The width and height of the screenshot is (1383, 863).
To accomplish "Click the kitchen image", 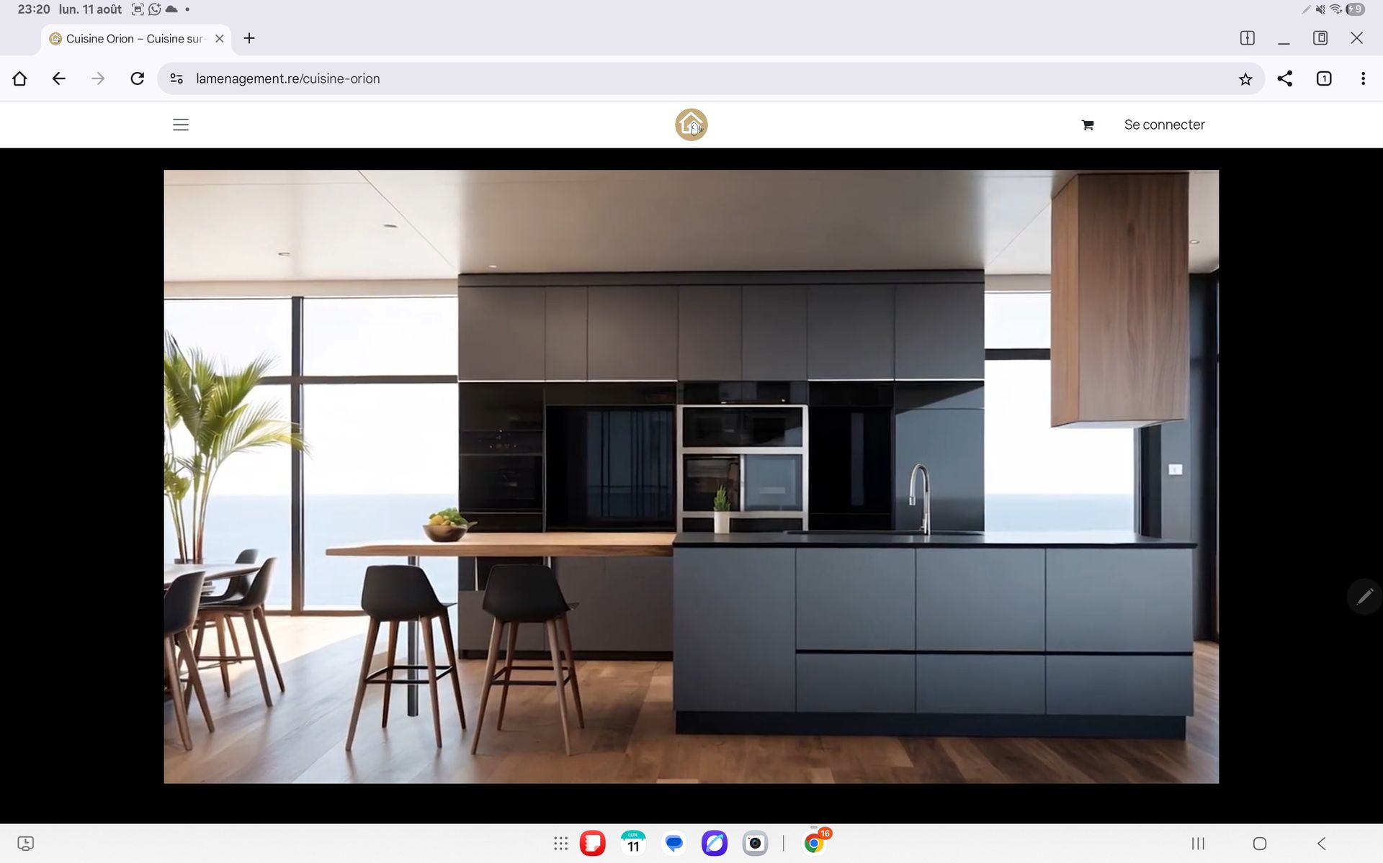I will point(691,476).
